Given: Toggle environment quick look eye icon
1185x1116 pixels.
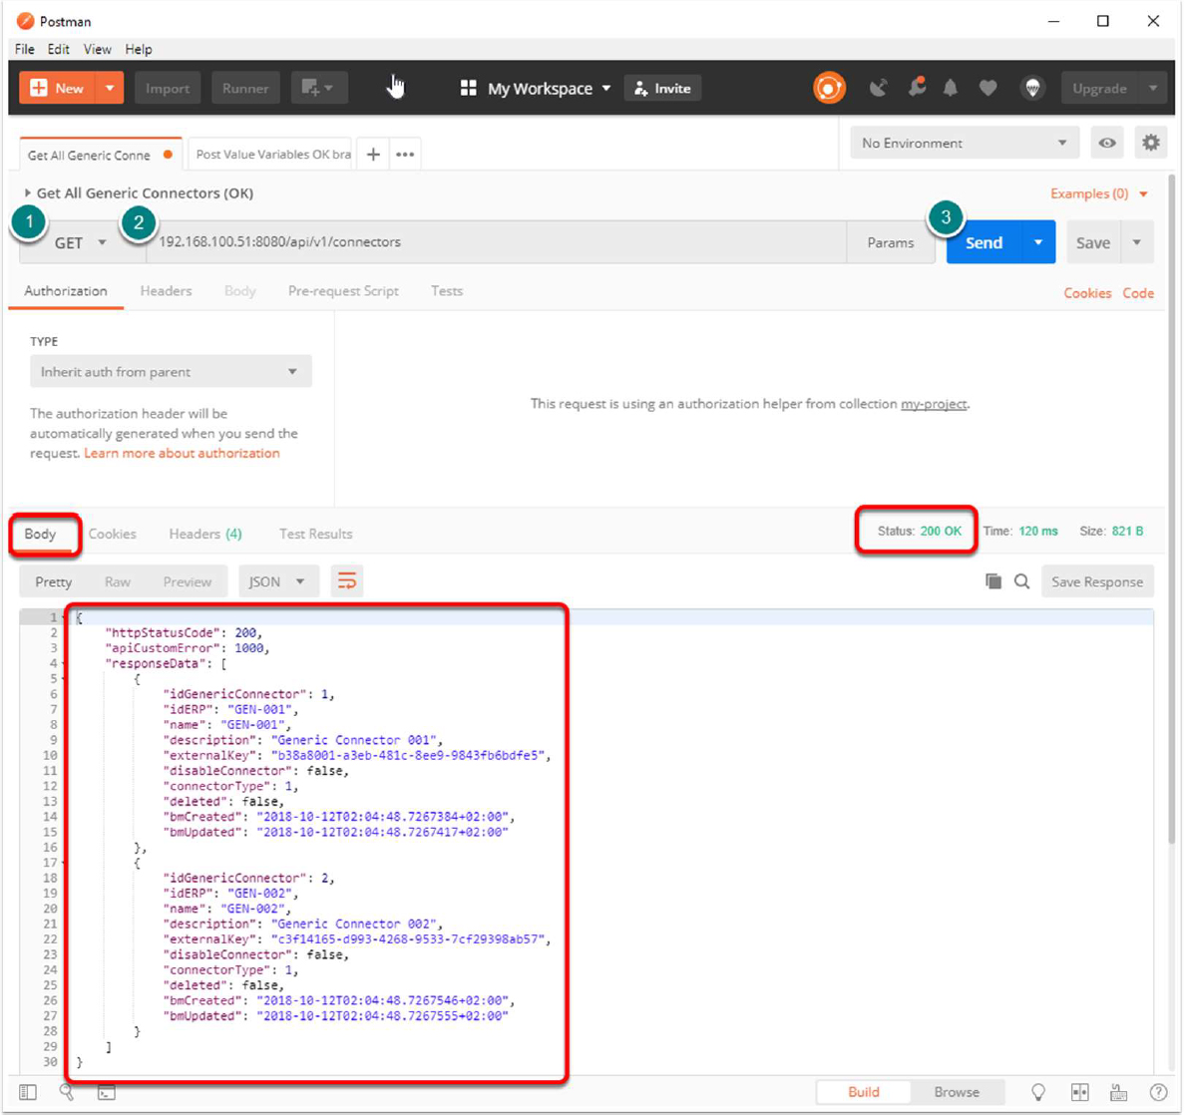Looking at the screenshot, I should click(1107, 143).
